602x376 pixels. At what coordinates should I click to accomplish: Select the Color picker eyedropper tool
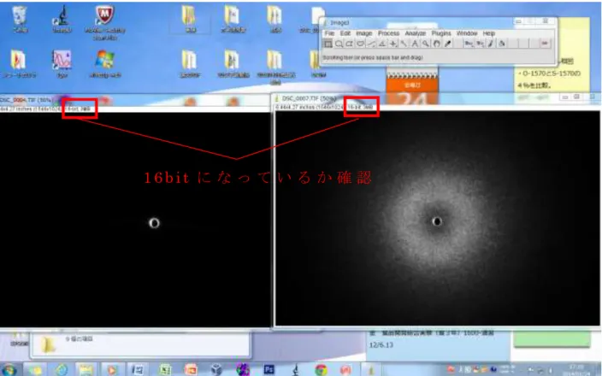pos(447,44)
